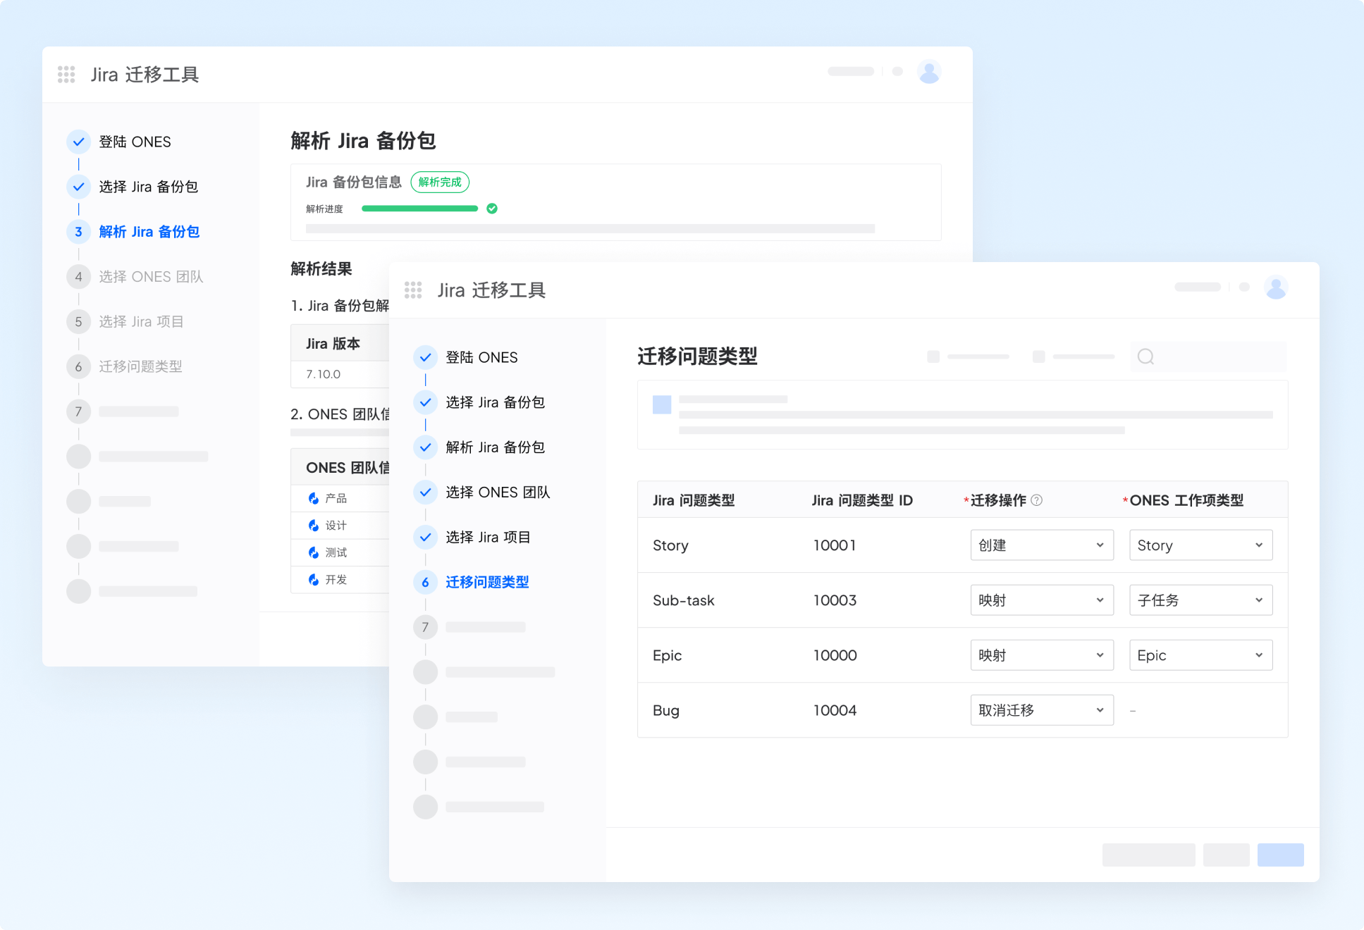This screenshot has height=930, width=1364.
Task: Click ID value 10000 in Epic row
Action: (x=835, y=655)
